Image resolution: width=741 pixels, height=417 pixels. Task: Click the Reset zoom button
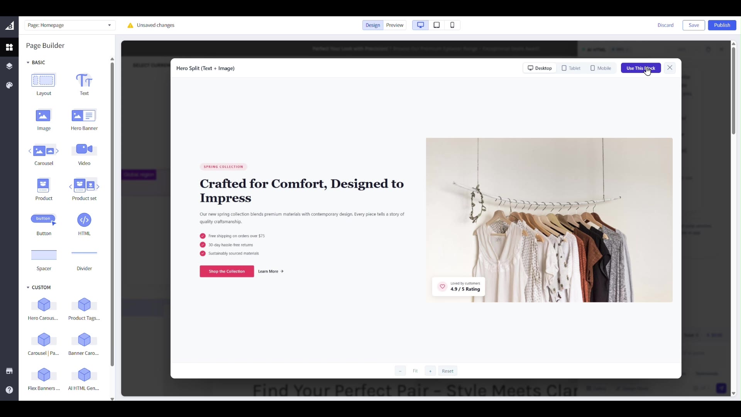pos(448,371)
